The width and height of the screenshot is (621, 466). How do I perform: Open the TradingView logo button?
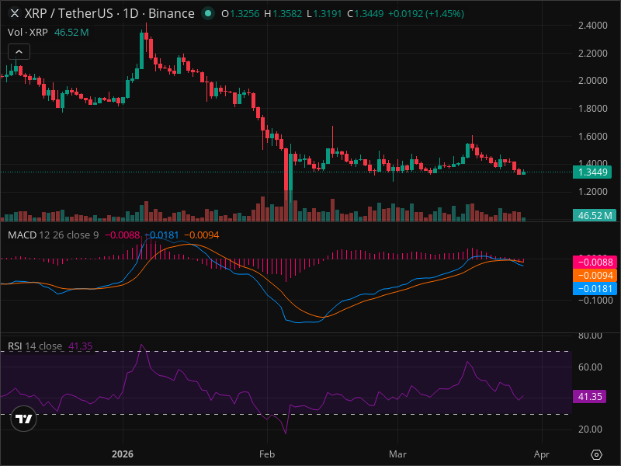pyautogui.click(x=24, y=419)
